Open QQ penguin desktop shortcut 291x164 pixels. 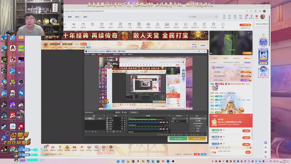pyautogui.click(x=13, y=48)
